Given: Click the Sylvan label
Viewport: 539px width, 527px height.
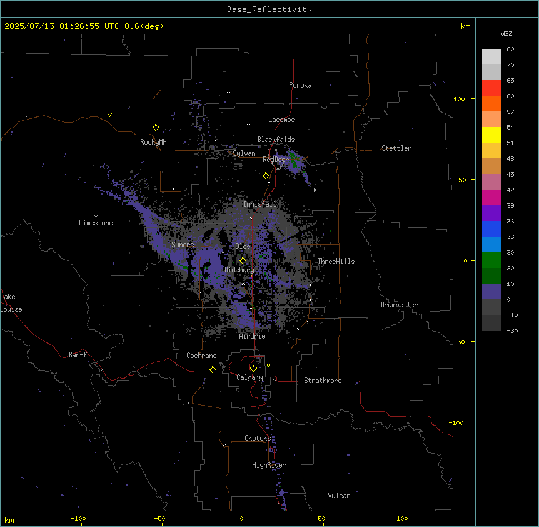Looking at the screenshot, I should pos(244,153).
